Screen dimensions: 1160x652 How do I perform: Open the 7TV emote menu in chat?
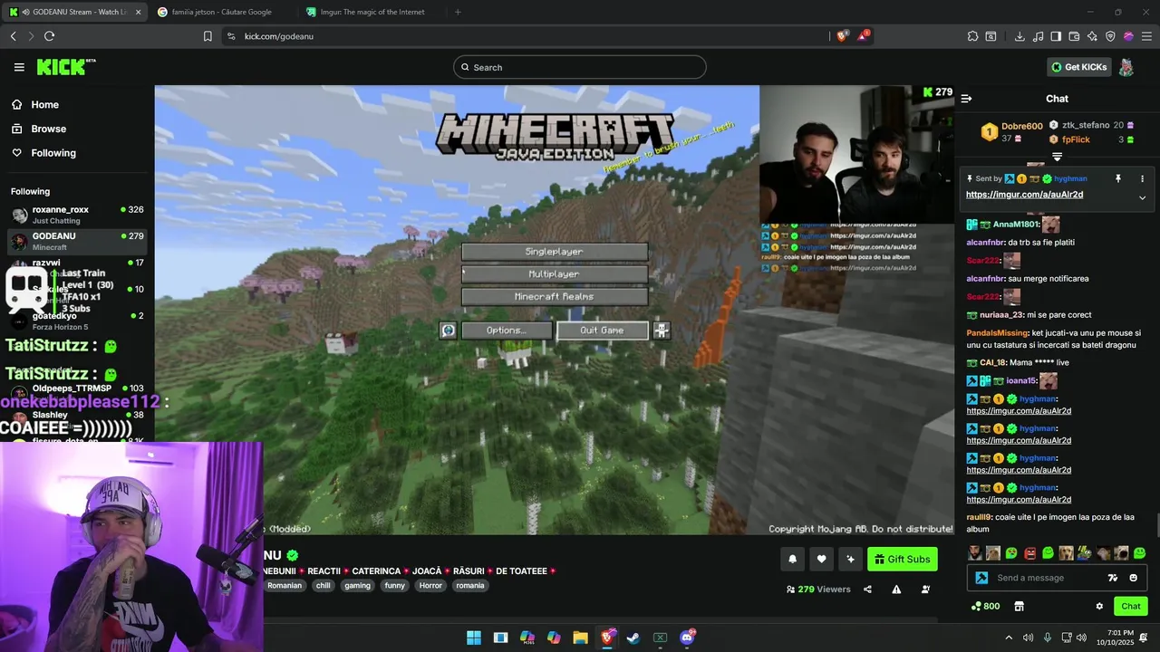click(1113, 578)
